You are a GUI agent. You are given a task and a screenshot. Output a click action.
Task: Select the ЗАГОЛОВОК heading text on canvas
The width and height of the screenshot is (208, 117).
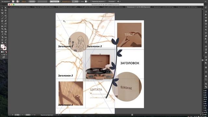tap(130, 63)
